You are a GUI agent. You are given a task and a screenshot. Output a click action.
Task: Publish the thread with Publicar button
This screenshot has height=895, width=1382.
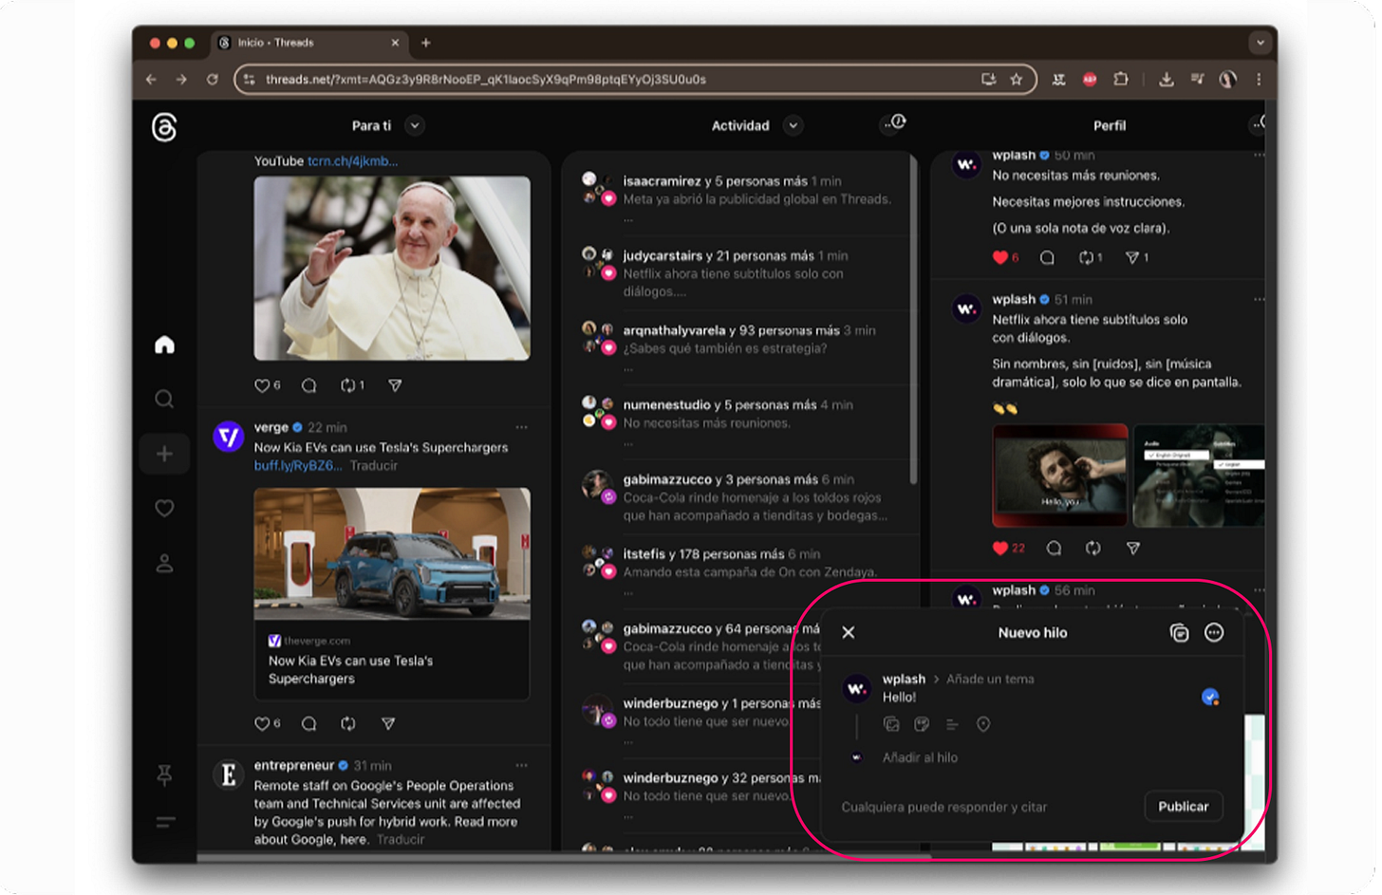[1184, 807]
